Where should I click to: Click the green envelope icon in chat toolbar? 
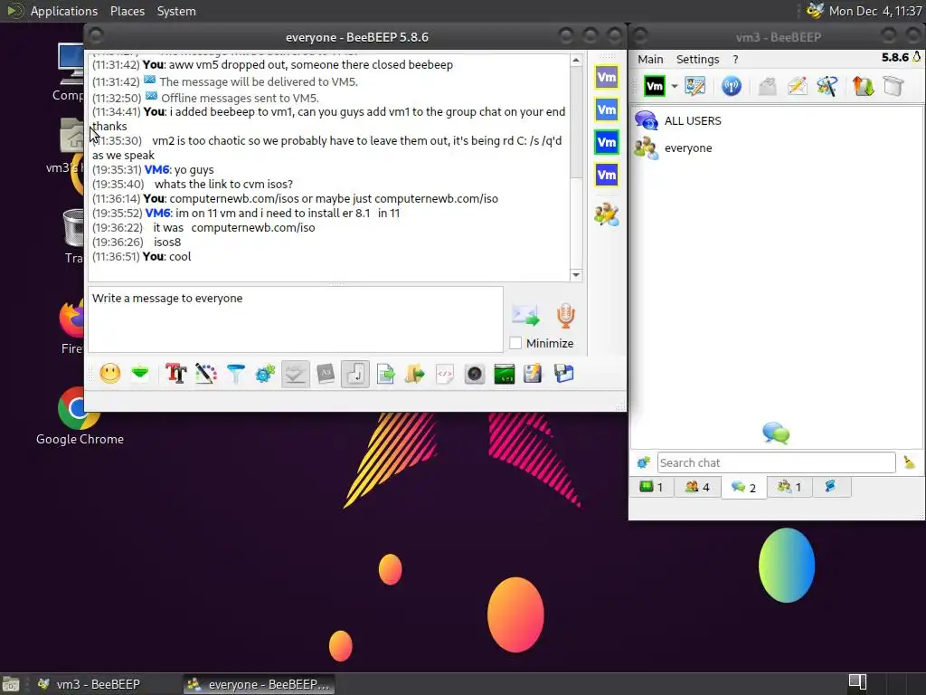tap(140, 374)
